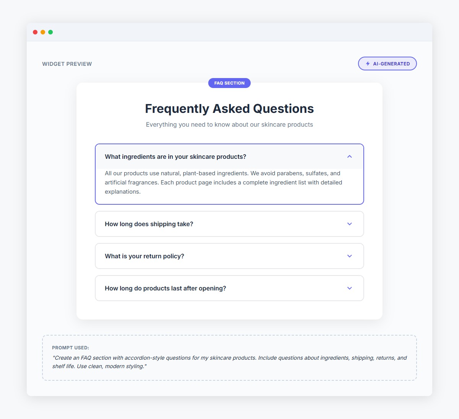Click the downward chevron on the shelf life question

click(x=349, y=288)
